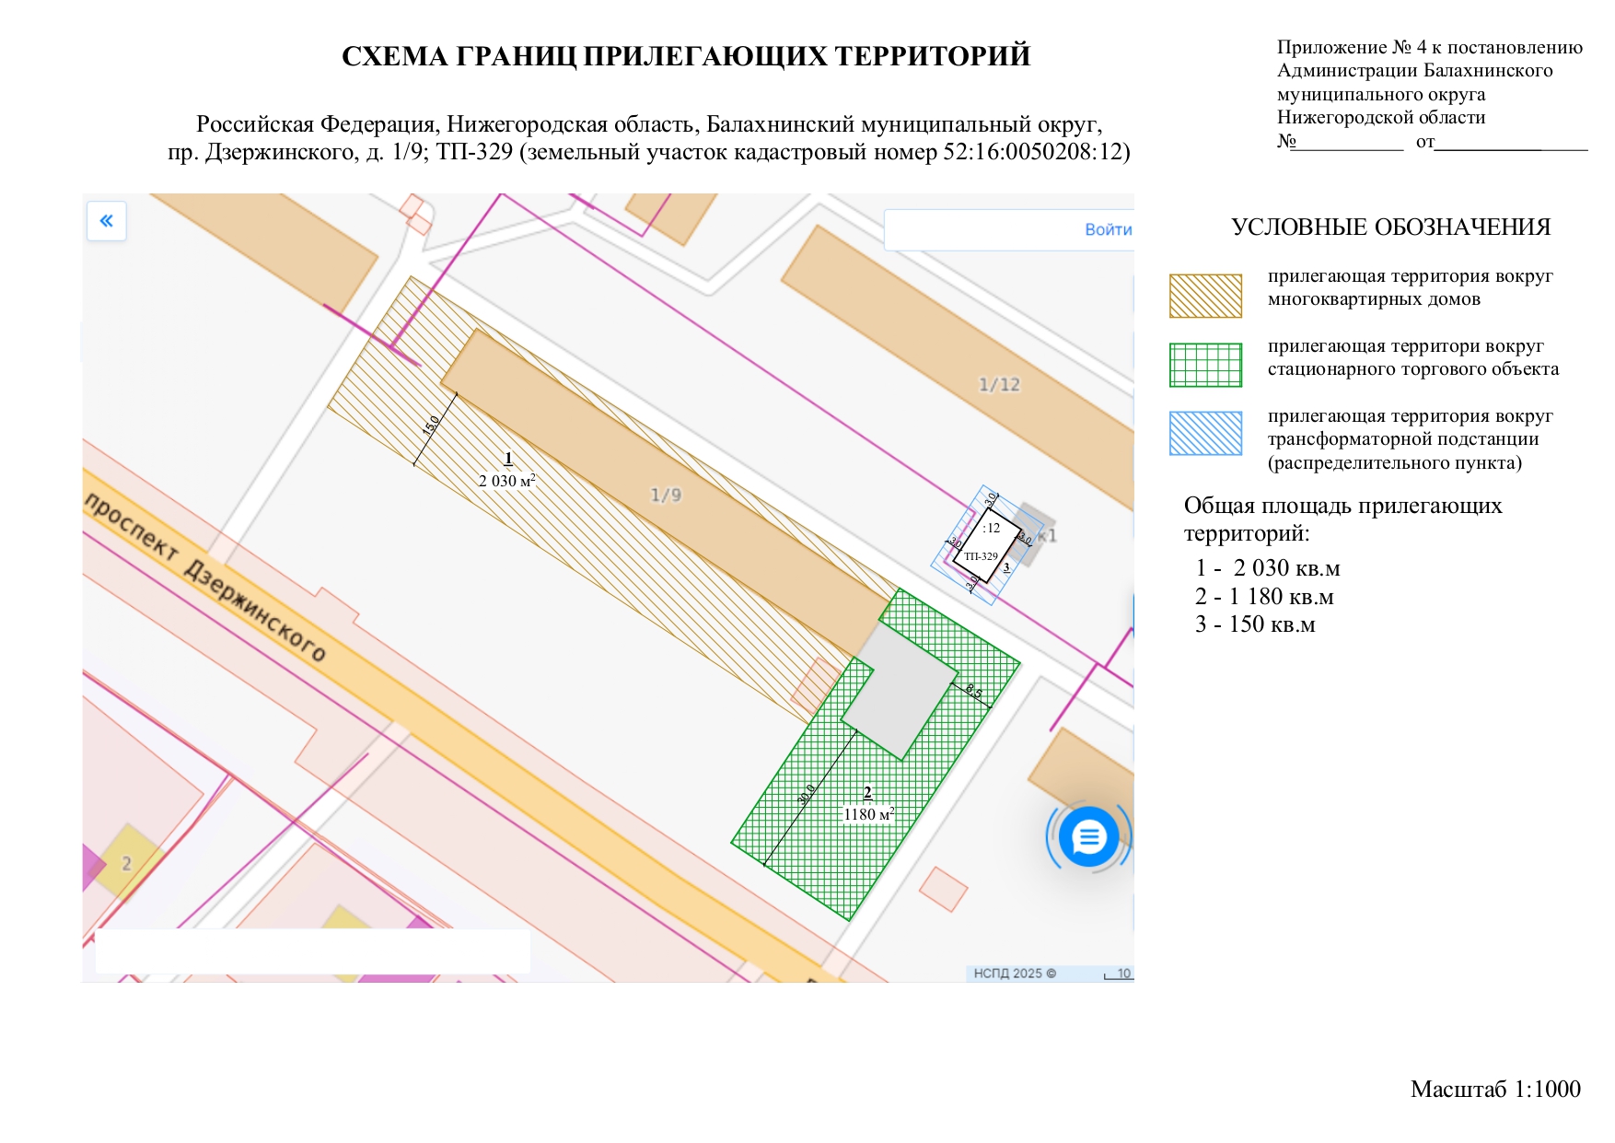Click the map scale bar marked 10
Viewport: 1615px width, 1143px height.
[x=1119, y=974]
